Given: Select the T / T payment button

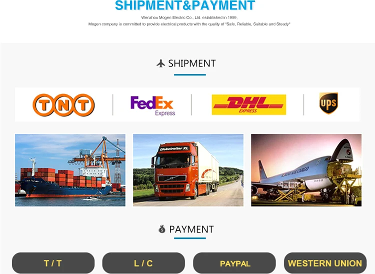Looking at the screenshot, I should [x=53, y=263].
